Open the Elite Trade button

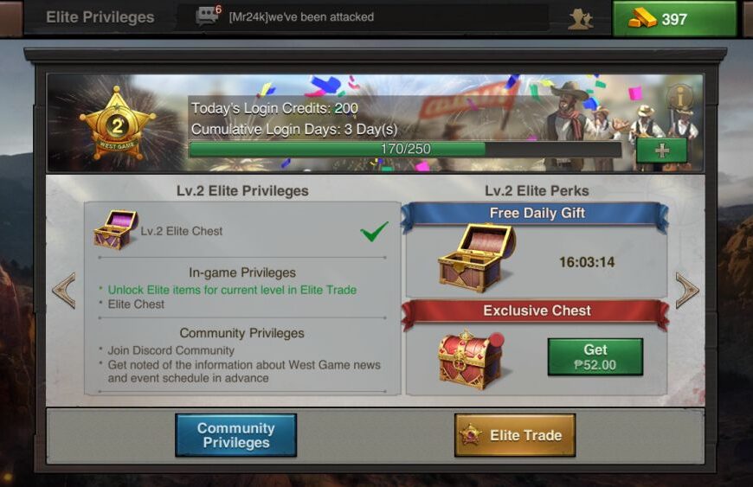tap(515, 435)
